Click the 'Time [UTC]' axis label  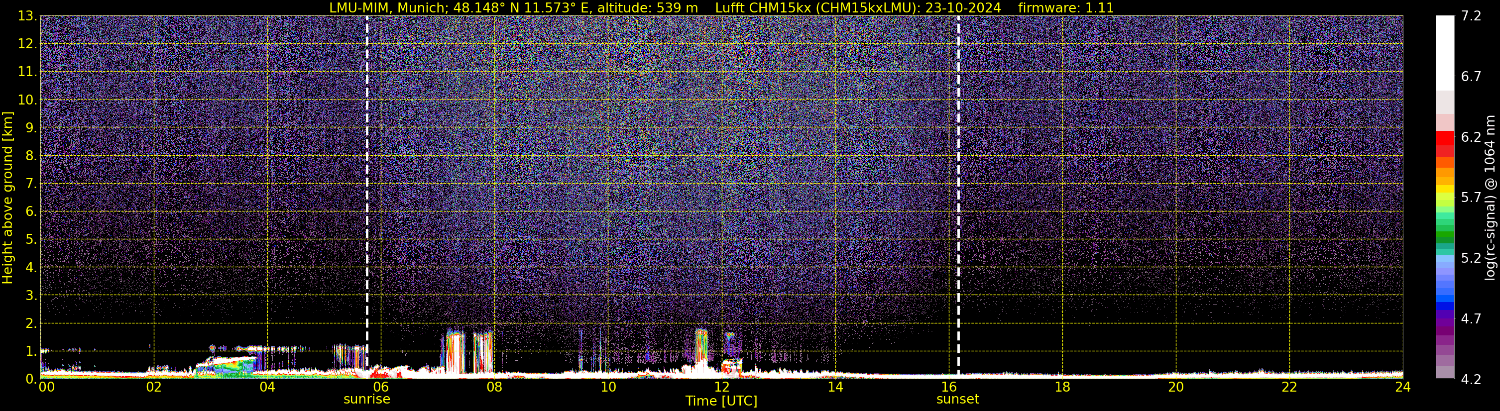721,401
